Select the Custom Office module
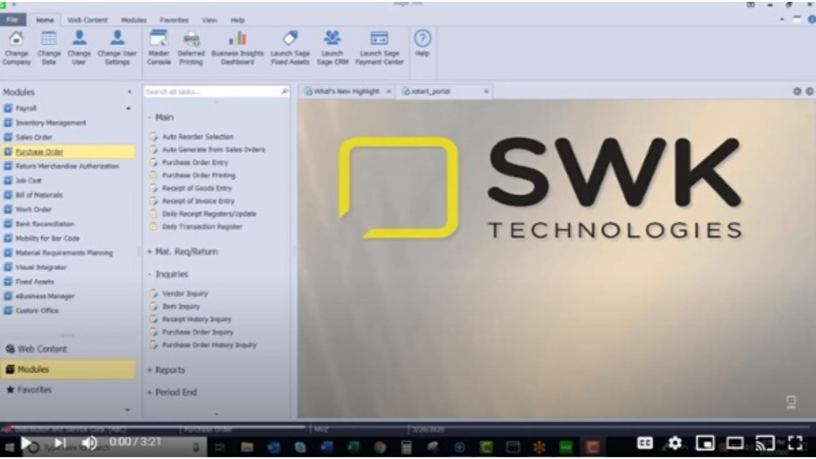816x459 pixels. point(37,311)
